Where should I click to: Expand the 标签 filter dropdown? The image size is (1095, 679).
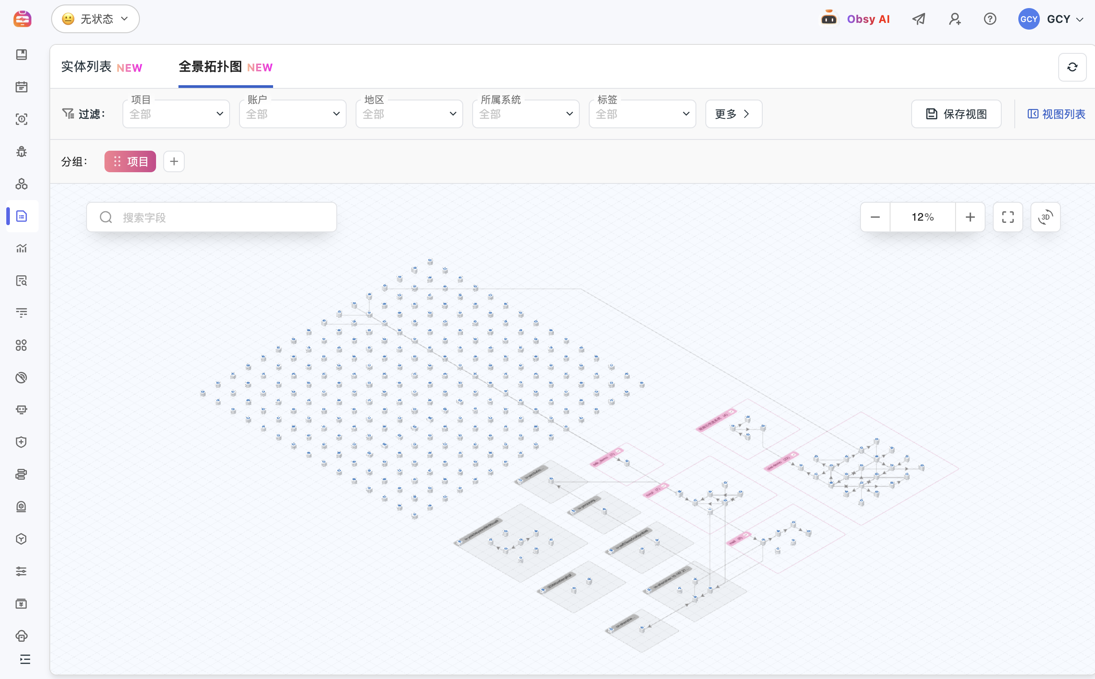coord(643,113)
